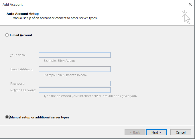Click the wizard cursor icon in header

(186, 17)
